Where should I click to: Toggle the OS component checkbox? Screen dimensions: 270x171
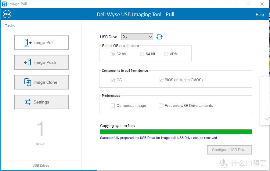tap(113, 80)
